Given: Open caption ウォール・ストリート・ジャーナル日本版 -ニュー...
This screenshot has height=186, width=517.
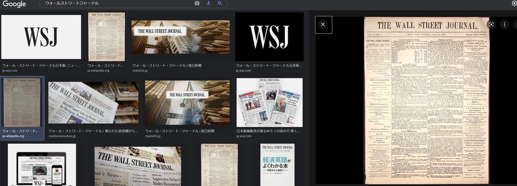Looking at the screenshot, I should [x=41, y=65].
